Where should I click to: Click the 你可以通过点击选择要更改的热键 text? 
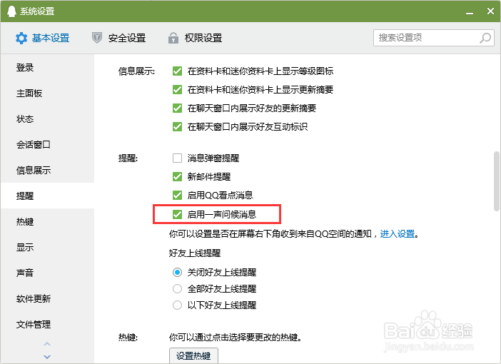pos(236,337)
